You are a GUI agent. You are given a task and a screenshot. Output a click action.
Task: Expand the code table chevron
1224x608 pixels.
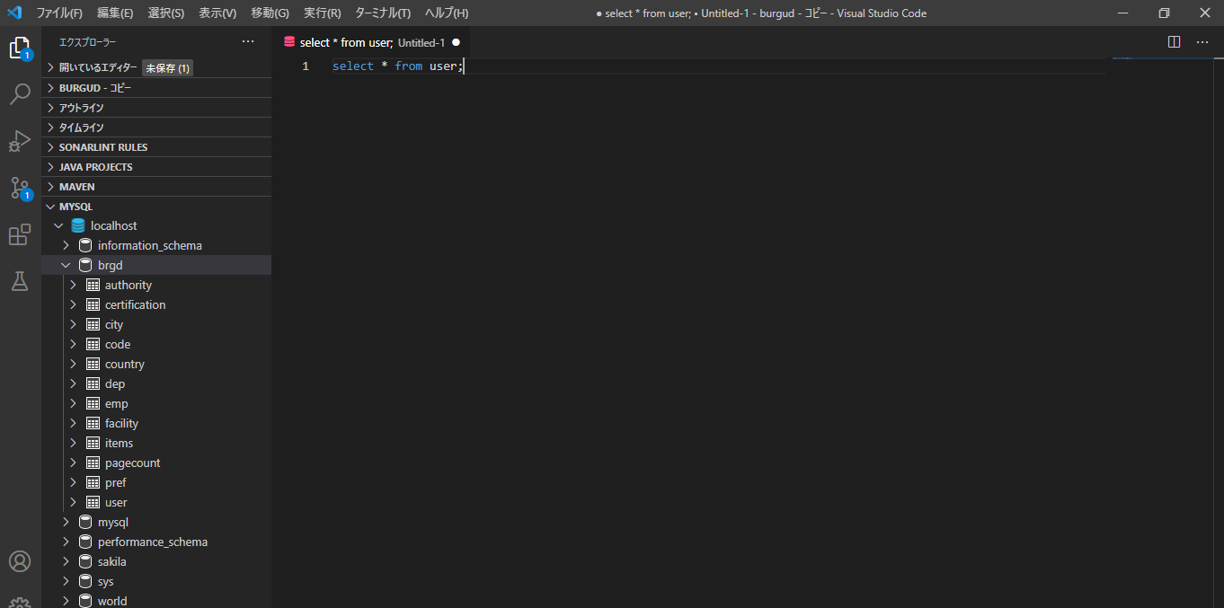point(73,344)
